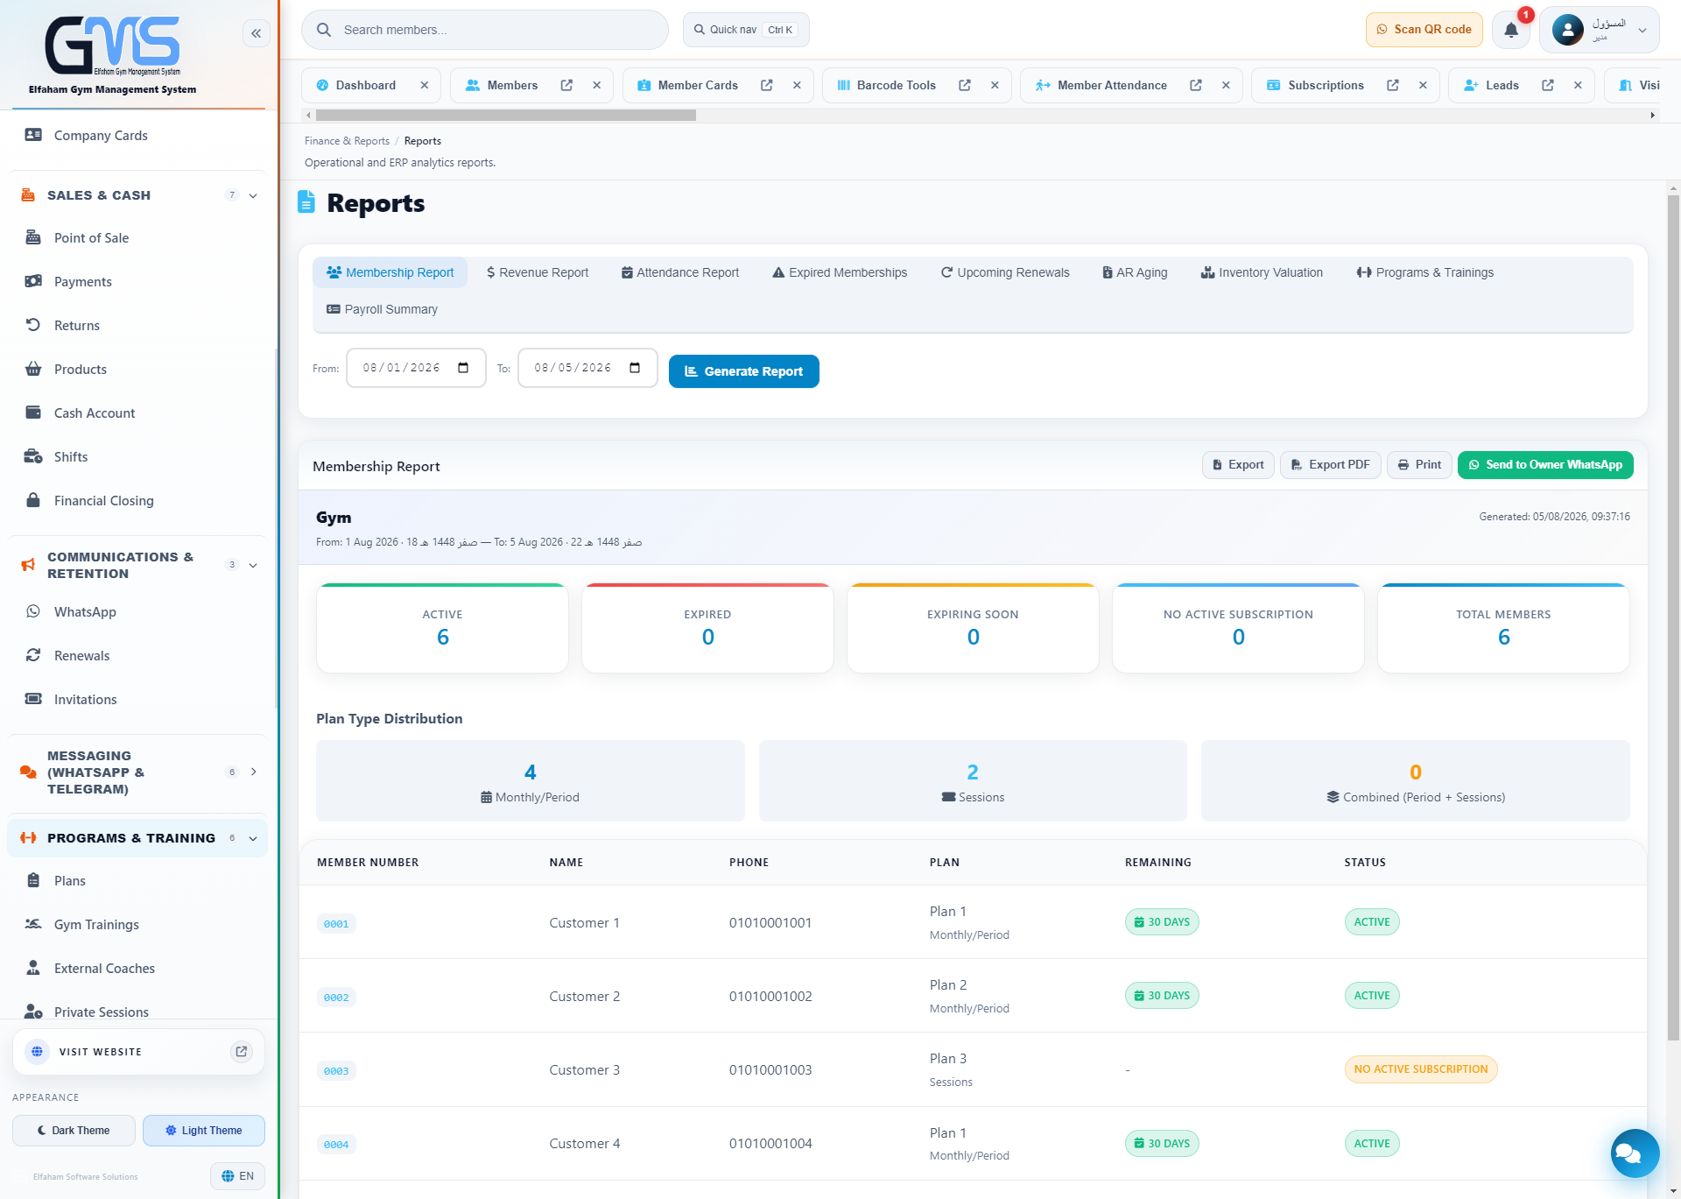Click Print button
The width and height of the screenshot is (1681, 1199).
[x=1419, y=465]
